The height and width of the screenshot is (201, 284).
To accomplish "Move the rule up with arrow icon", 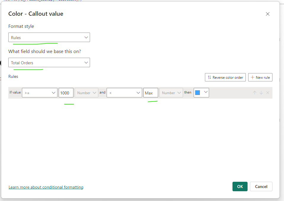I will (255, 93).
